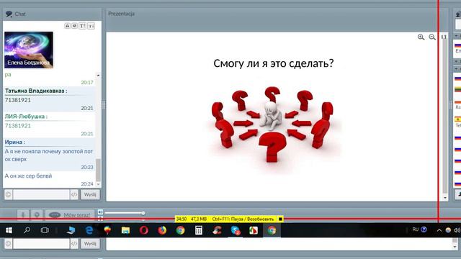The width and height of the screenshot is (461, 259).
Task: Click the chat scrollbar thumb
Action: pos(98,170)
